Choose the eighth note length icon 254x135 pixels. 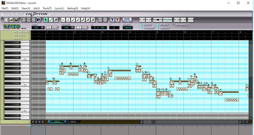78,20
